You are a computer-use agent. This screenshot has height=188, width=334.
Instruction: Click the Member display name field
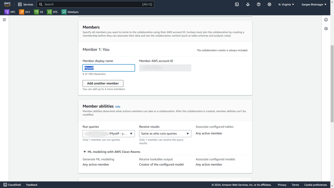tap(109, 68)
